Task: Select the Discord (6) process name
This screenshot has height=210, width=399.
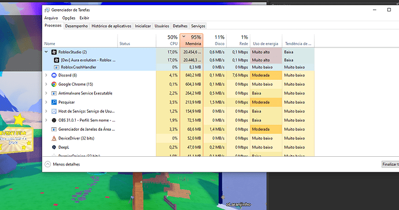Action: pos(68,75)
